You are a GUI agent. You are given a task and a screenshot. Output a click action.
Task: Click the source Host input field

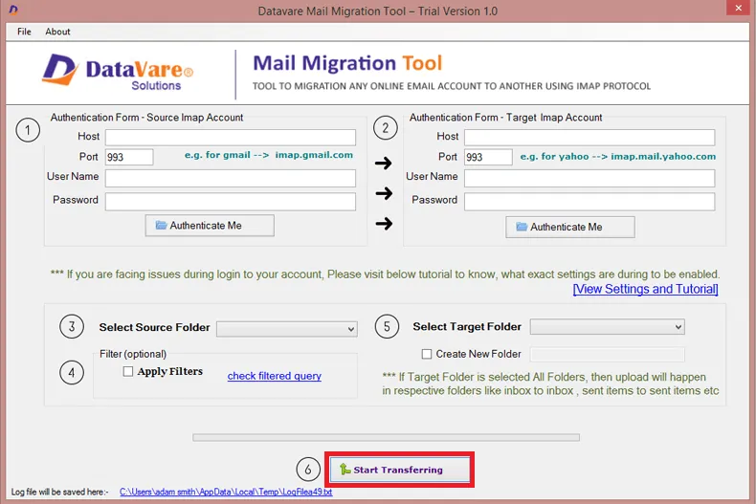[x=231, y=138]
